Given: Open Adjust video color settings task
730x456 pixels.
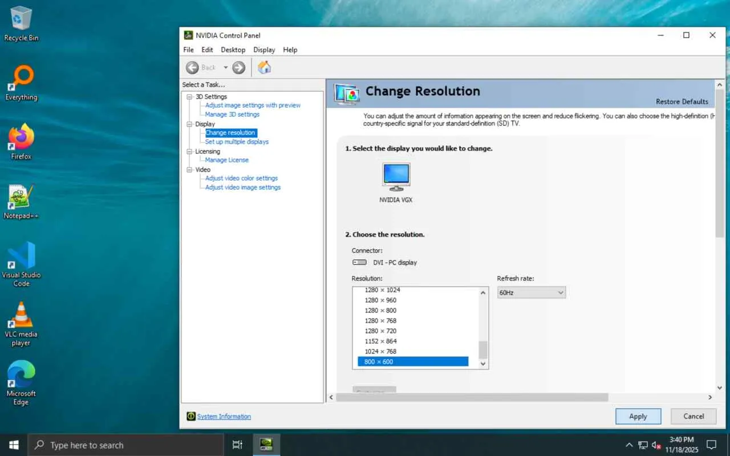Looking at the screenshot, I should click(241, 178).
